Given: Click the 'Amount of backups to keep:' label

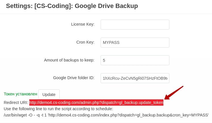Looking at the screenshot, I should coord(69,60).
